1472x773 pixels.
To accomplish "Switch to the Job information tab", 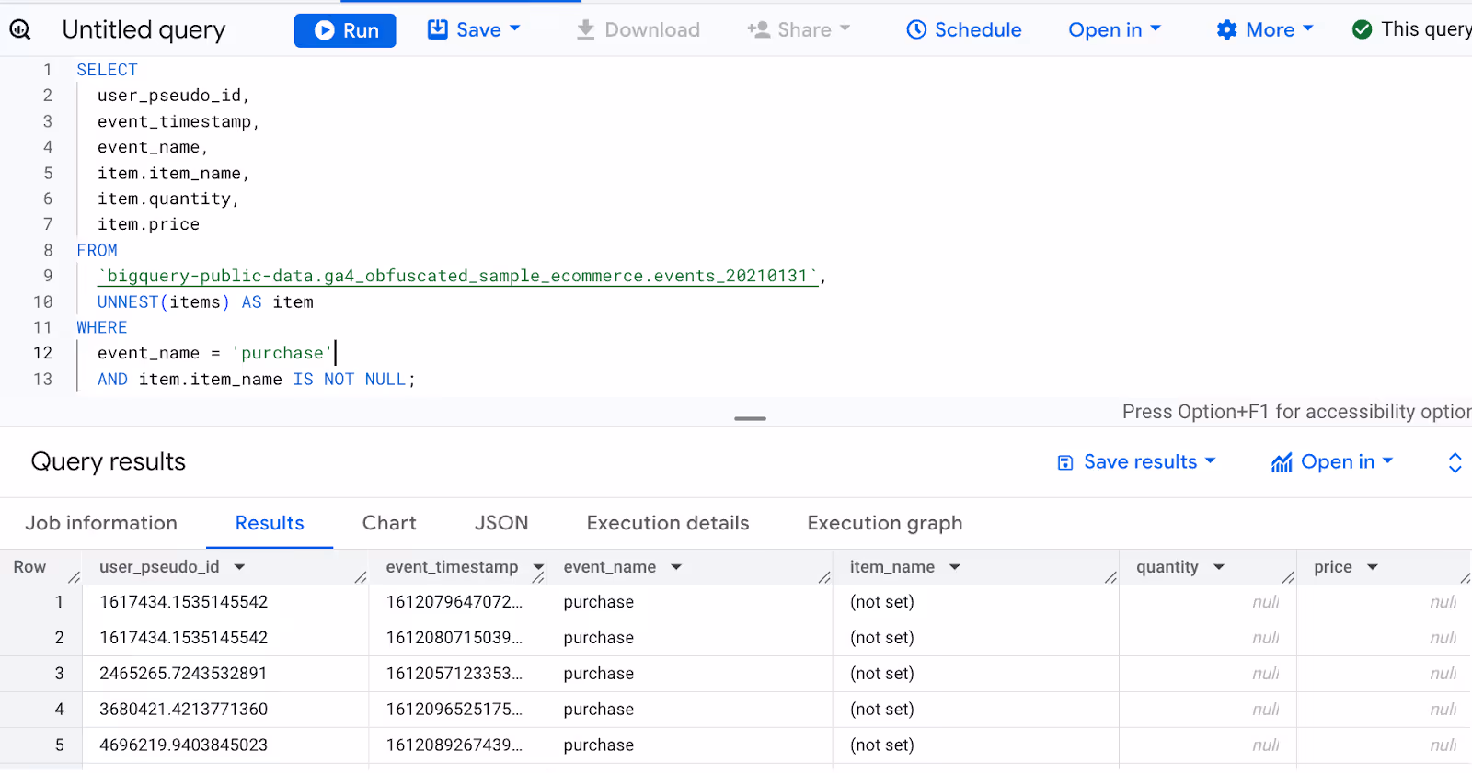I will (101, 523).
